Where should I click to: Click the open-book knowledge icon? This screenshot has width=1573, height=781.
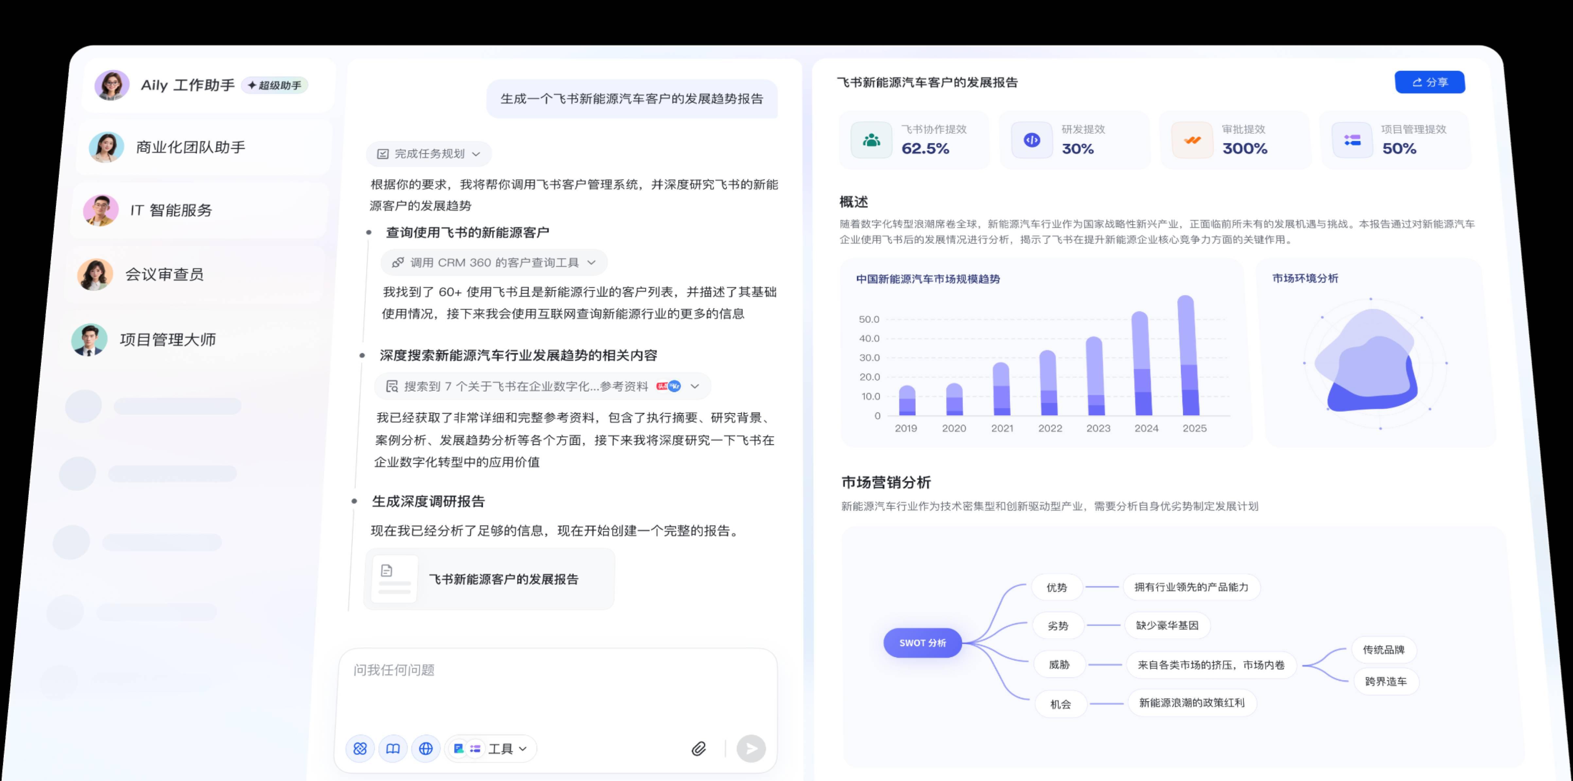tap(393, 748)
